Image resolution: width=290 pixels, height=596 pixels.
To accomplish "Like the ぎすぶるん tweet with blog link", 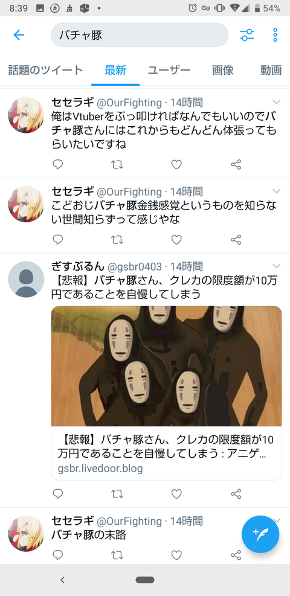I will point(176,494).
